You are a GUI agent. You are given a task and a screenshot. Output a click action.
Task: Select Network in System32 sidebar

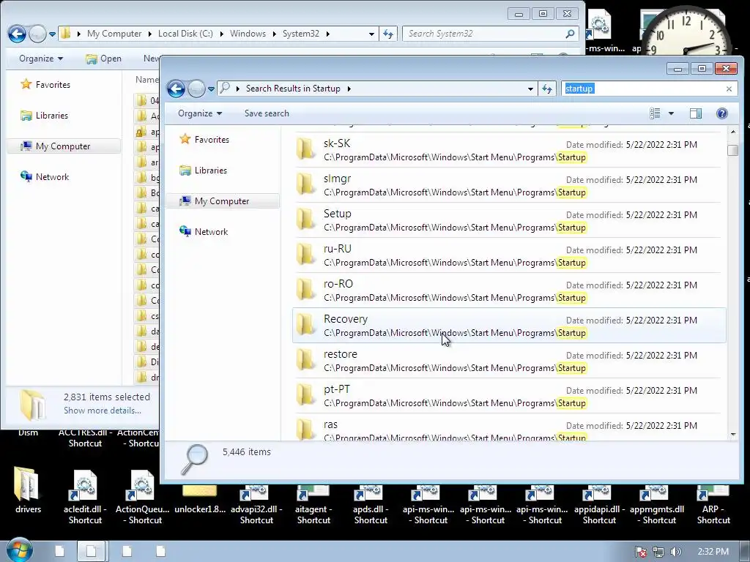[x=45, y=177]
